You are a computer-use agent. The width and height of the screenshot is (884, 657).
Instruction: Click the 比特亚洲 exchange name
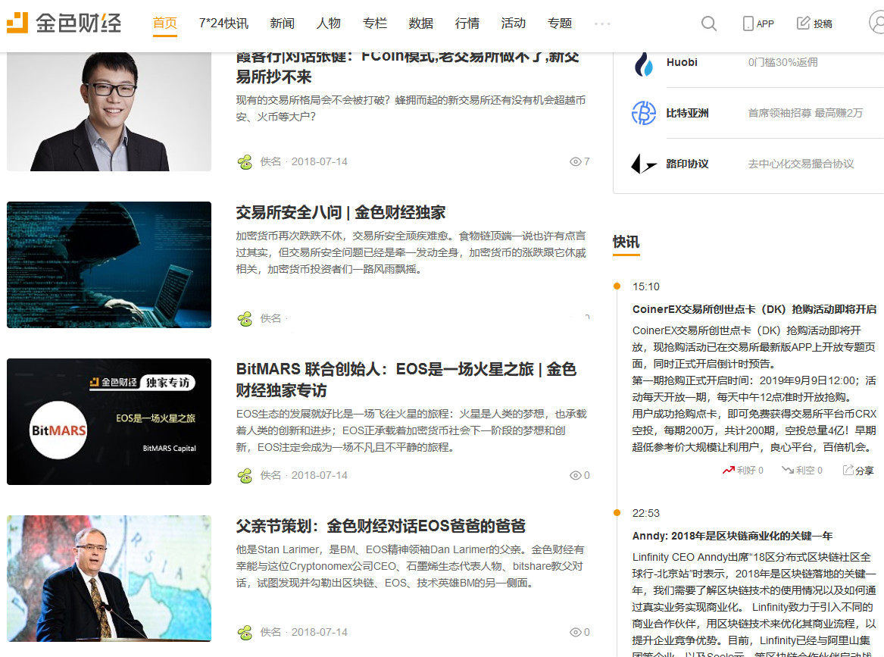click(x=687, y=113)
